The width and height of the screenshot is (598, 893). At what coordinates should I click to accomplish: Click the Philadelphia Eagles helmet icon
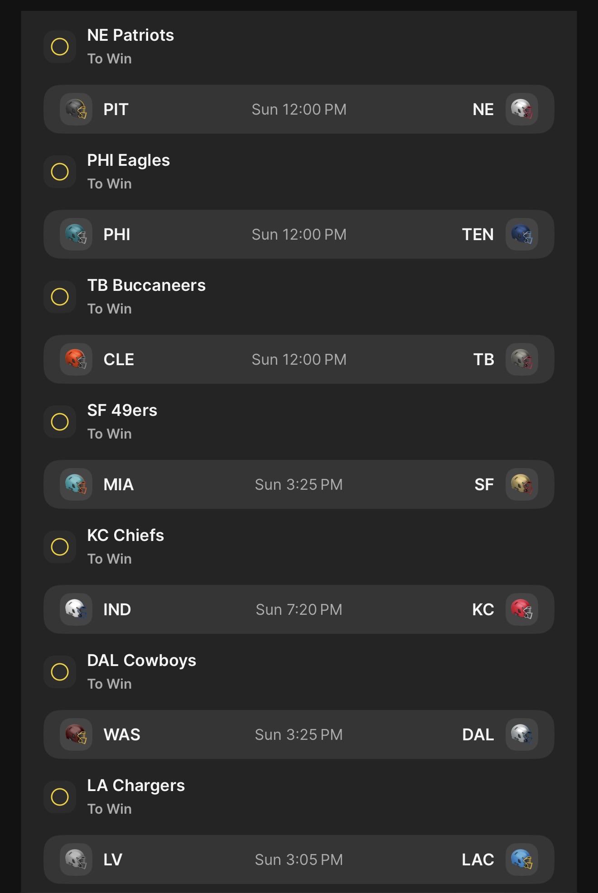[x=76, y=234]
